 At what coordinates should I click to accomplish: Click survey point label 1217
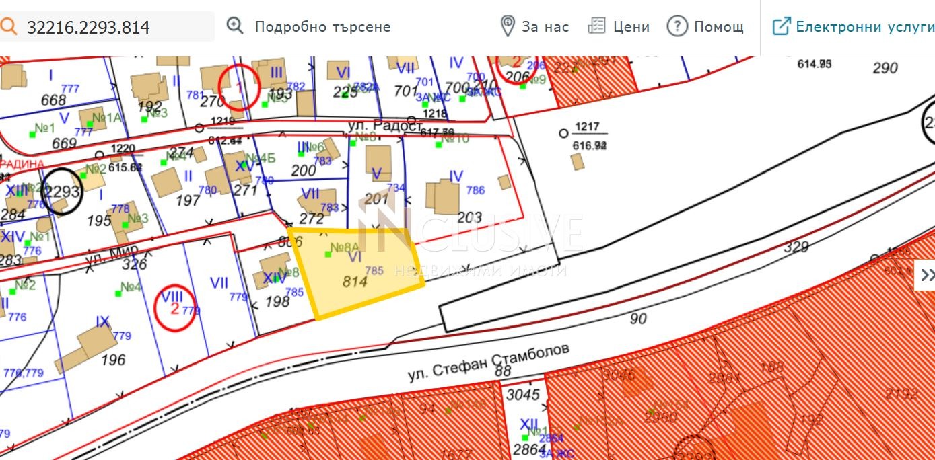tap(587, 126)
